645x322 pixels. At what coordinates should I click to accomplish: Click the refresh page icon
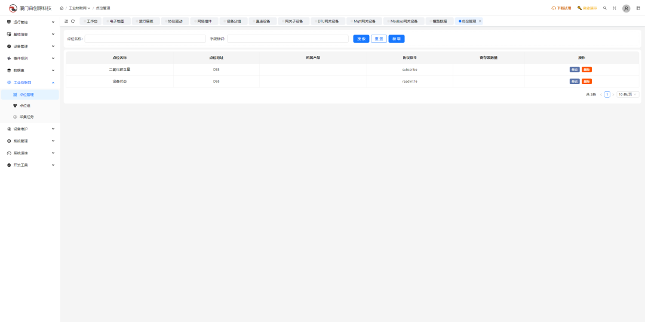click(x=73, y=21)
